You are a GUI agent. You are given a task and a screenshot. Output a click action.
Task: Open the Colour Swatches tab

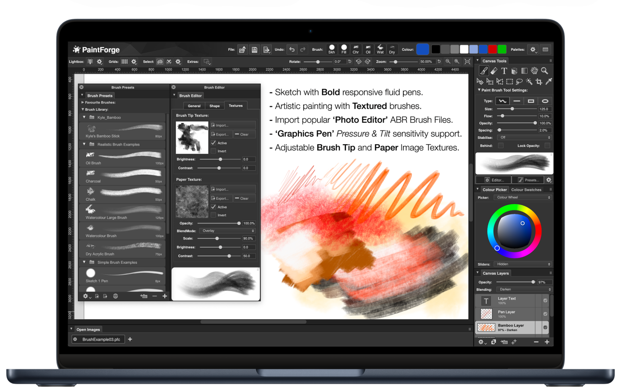[526, 190]
